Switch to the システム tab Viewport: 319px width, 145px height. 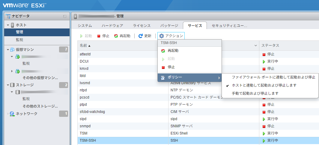pyautogui.click(x=85, y=26)
